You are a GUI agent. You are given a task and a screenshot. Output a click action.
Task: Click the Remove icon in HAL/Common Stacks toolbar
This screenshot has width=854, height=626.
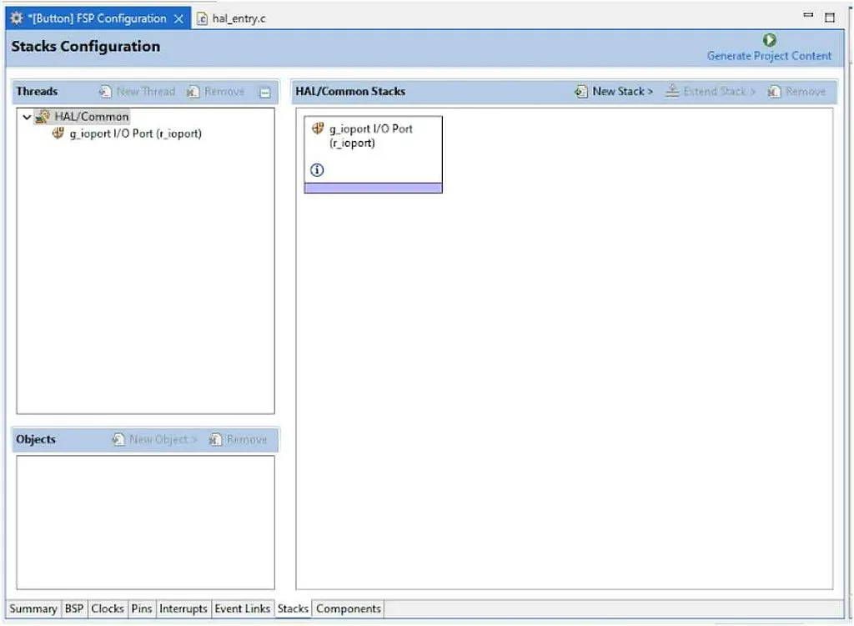point(772,91)
